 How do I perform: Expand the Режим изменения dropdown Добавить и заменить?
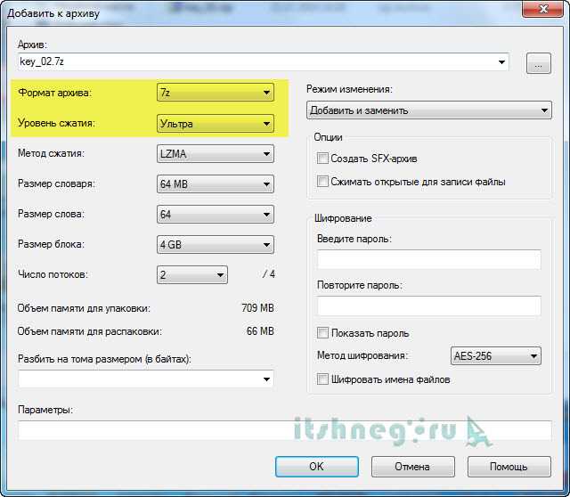429,110
